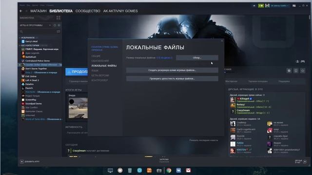This screenshot has height=175, width=312.
Task: Open advanced filter settings icon
Action: pyautogui.click(x=58, y=32)
